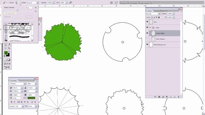Screen dimensions: 205x115
Task: Add a layer mask in Layers panel
Action: coord(163,97)
